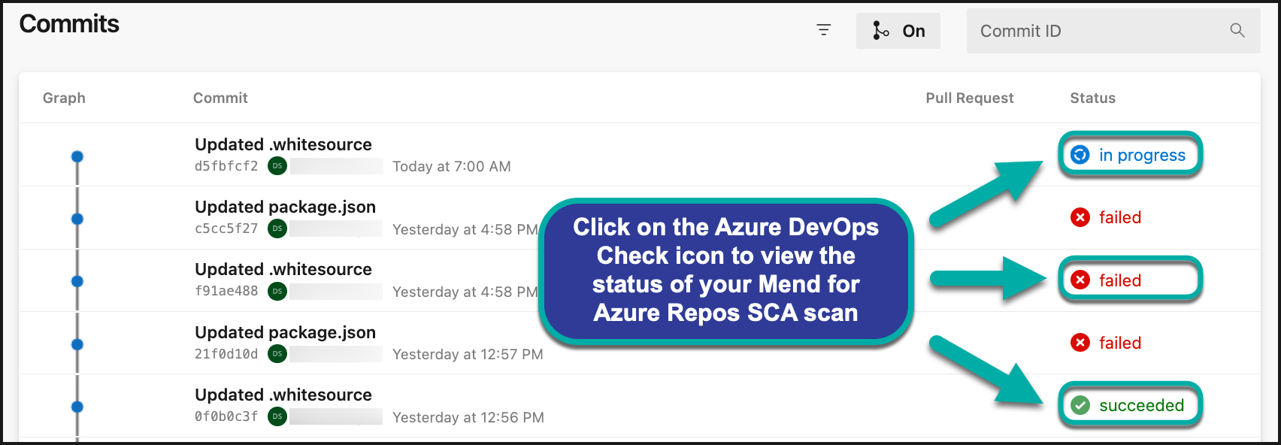
Task: Click the green succeeded check icon
Action: point(1080,405)
